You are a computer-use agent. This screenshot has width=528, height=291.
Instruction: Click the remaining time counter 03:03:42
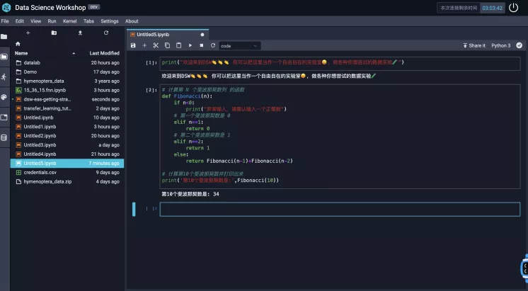pos(492,8)
